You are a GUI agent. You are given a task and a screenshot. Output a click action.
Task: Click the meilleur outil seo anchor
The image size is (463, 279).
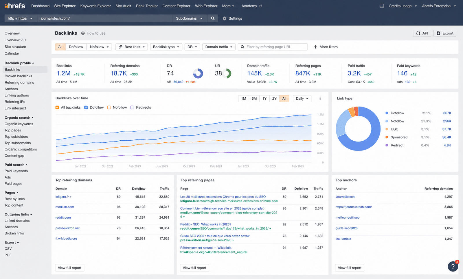coord(348,217)
